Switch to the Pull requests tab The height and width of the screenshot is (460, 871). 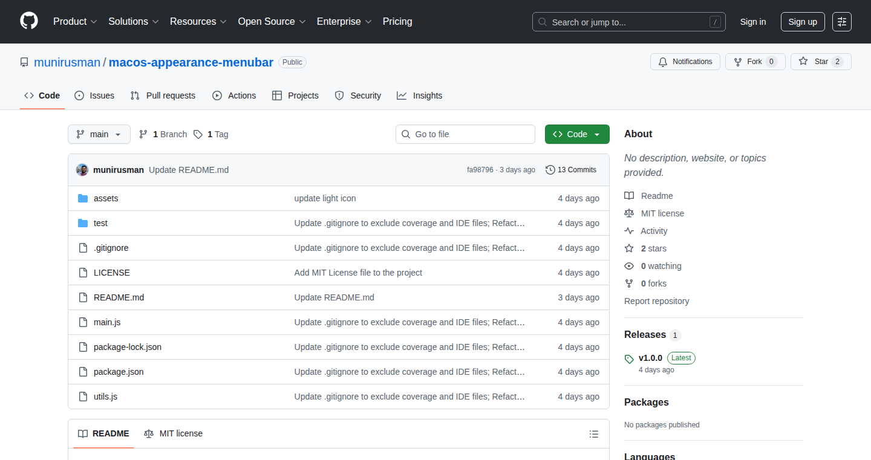pyautogui.click(x=163, y=96)
